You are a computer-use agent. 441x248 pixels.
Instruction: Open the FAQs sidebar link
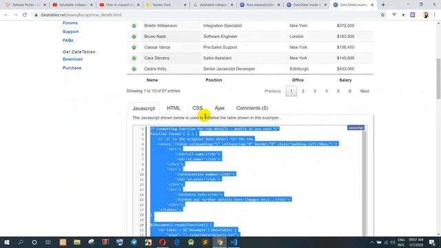[68, 41]
